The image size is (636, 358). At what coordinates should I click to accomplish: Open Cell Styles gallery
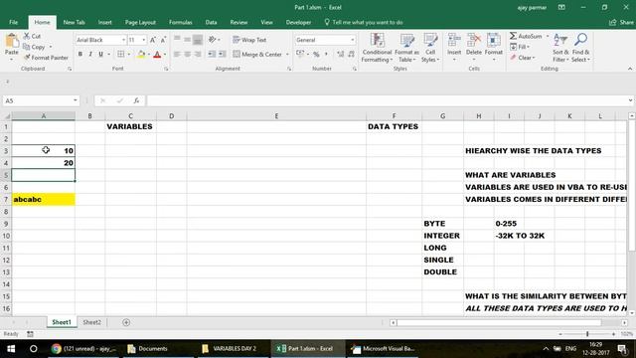(x=430, y=48)
